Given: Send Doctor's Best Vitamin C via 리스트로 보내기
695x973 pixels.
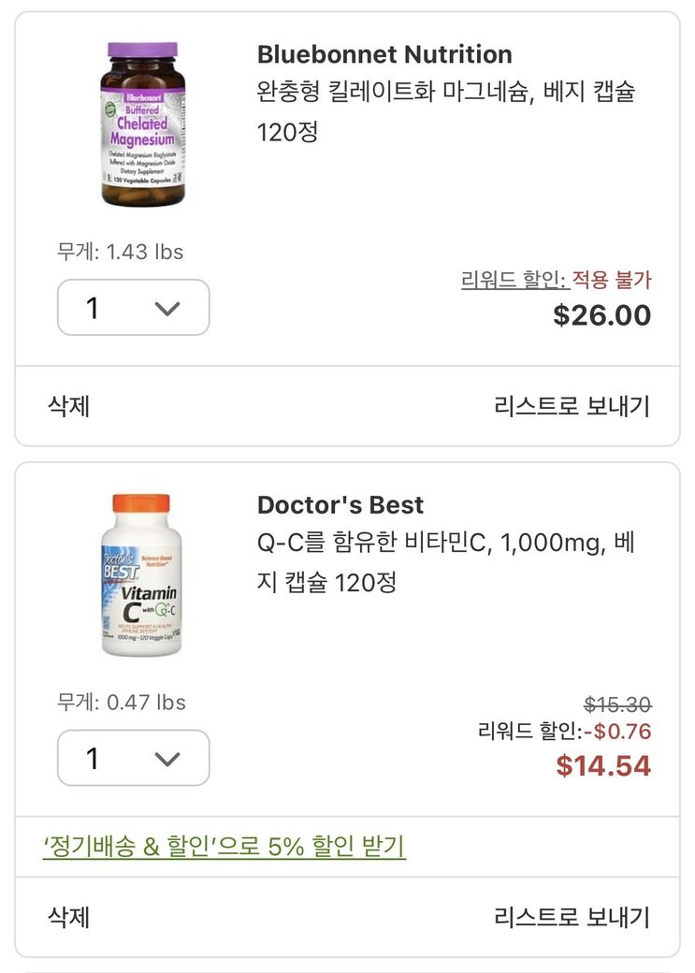Looking at the screenshot, I should point(572,917).
